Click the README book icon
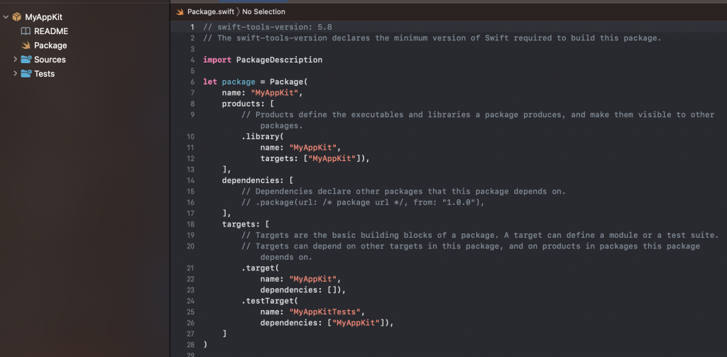Screen dimensions: 727x357 click(26, 31)
